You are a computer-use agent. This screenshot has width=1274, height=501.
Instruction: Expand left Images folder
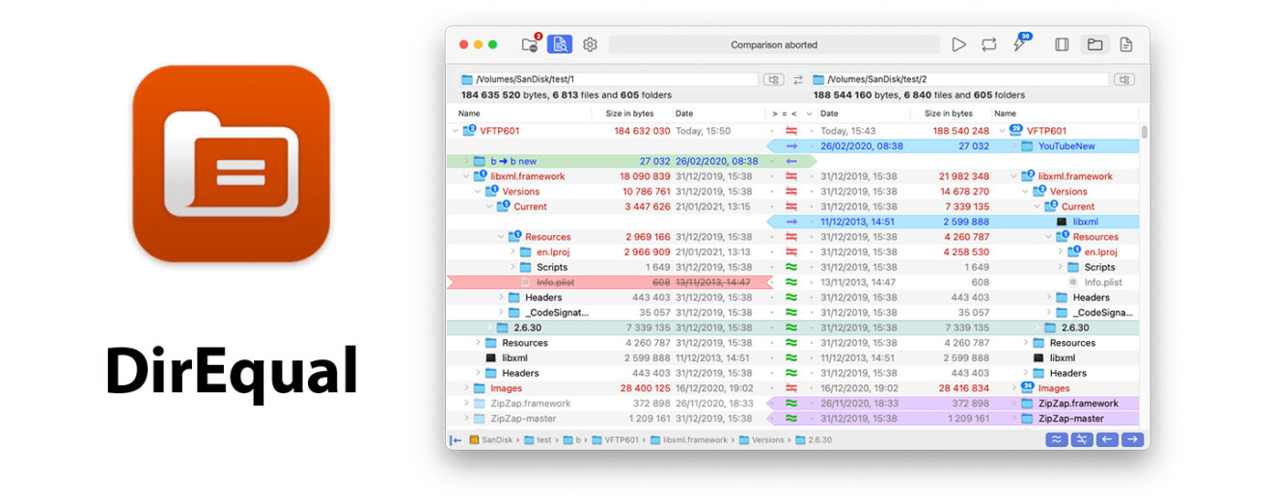point(466,388)
